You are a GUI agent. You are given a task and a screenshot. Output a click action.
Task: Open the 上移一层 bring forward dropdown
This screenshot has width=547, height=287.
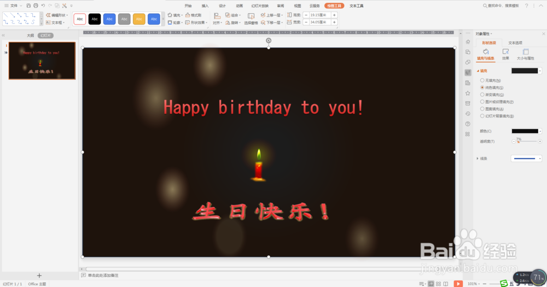click(x=272, y=15)
